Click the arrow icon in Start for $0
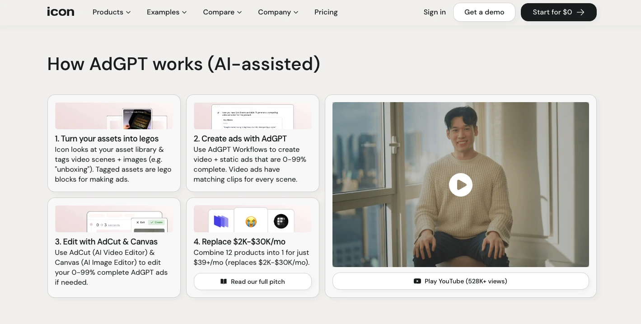The image size is (641, 324). tap(581, 12)
